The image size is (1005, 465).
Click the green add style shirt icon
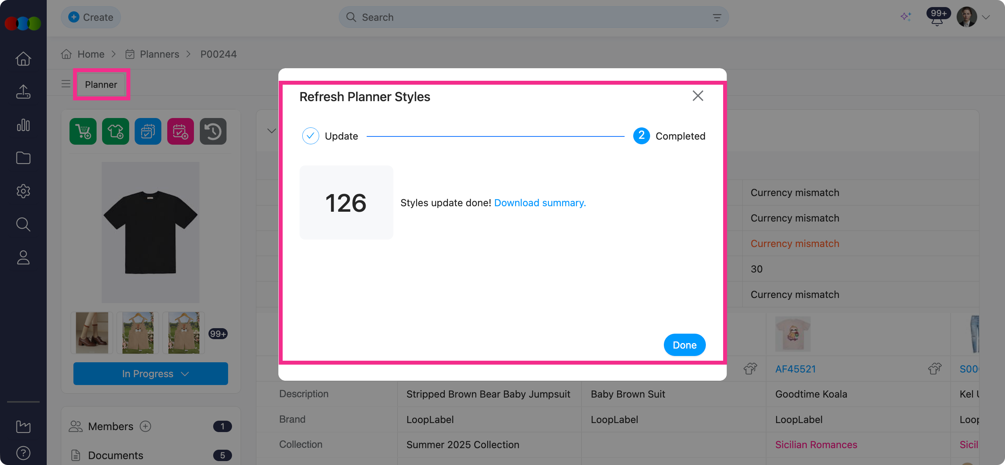[x=115, y=131]
